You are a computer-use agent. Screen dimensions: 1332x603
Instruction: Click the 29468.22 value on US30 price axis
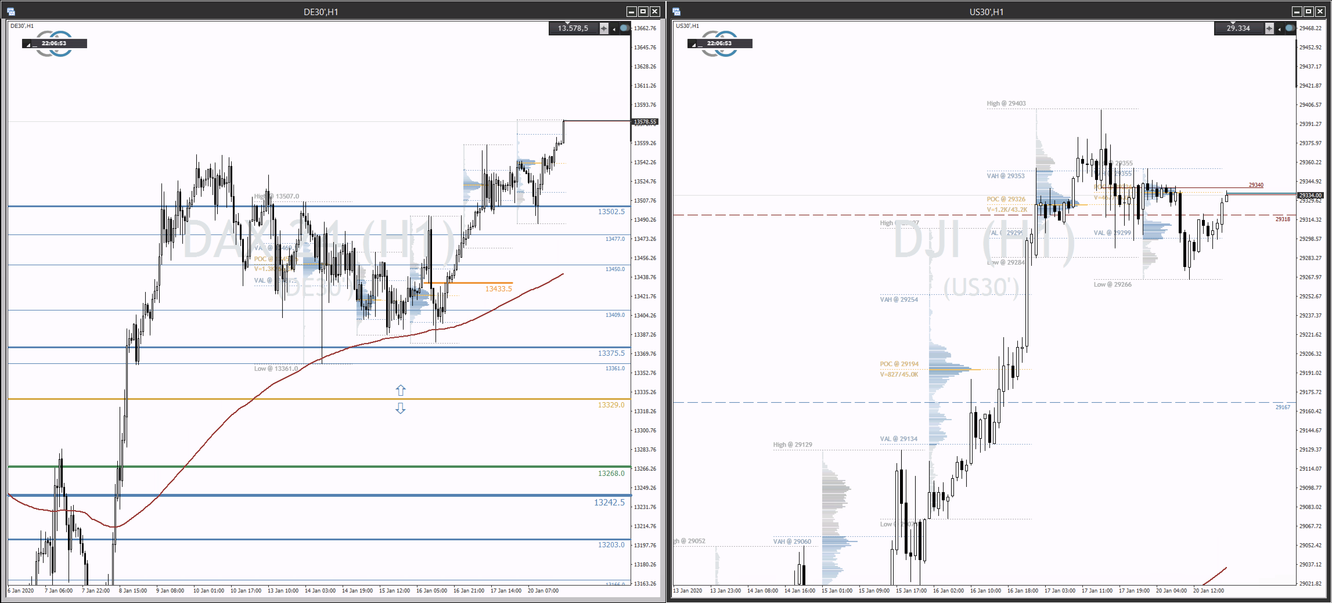pyautogui.click(x=1310, y=28)
